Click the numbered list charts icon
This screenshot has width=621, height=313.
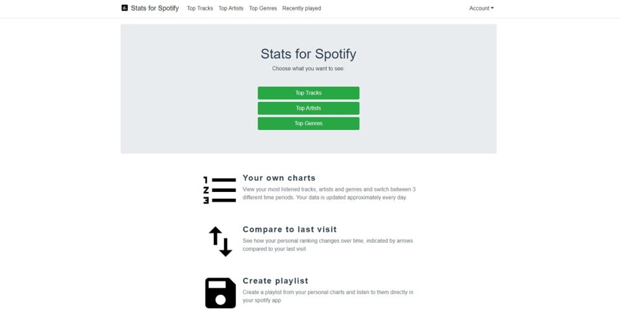click(220, 190)
